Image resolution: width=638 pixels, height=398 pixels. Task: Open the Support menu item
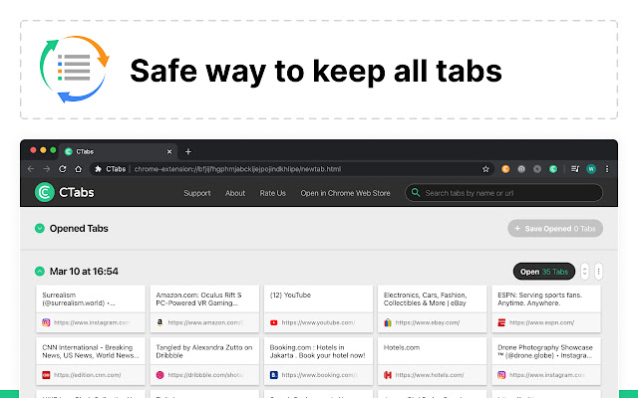point(197,193)
